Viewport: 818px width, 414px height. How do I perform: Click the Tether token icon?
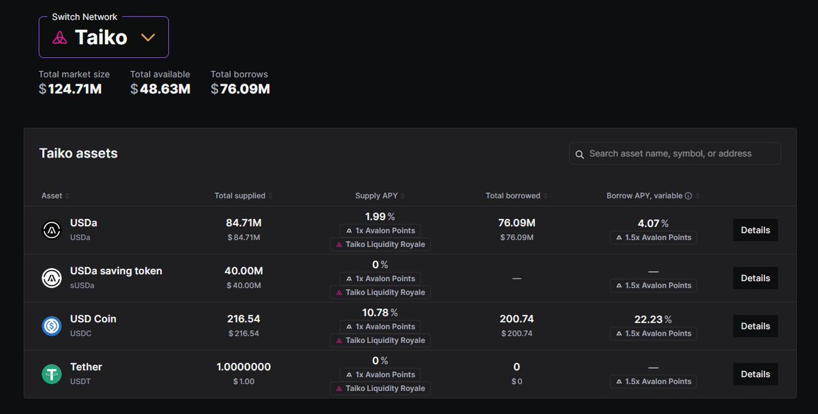pyautogui.click(x=52, y=374)
